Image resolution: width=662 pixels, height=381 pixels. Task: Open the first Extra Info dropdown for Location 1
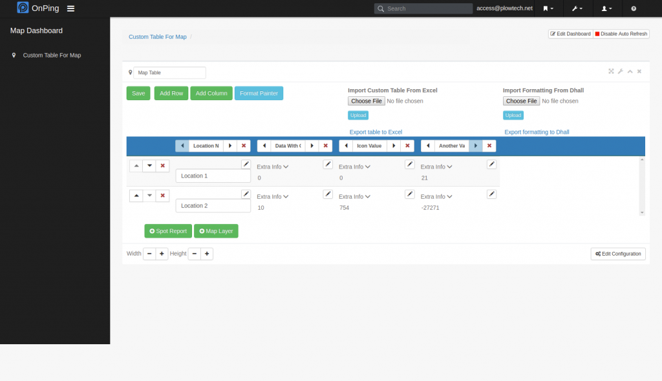[272, 166]
